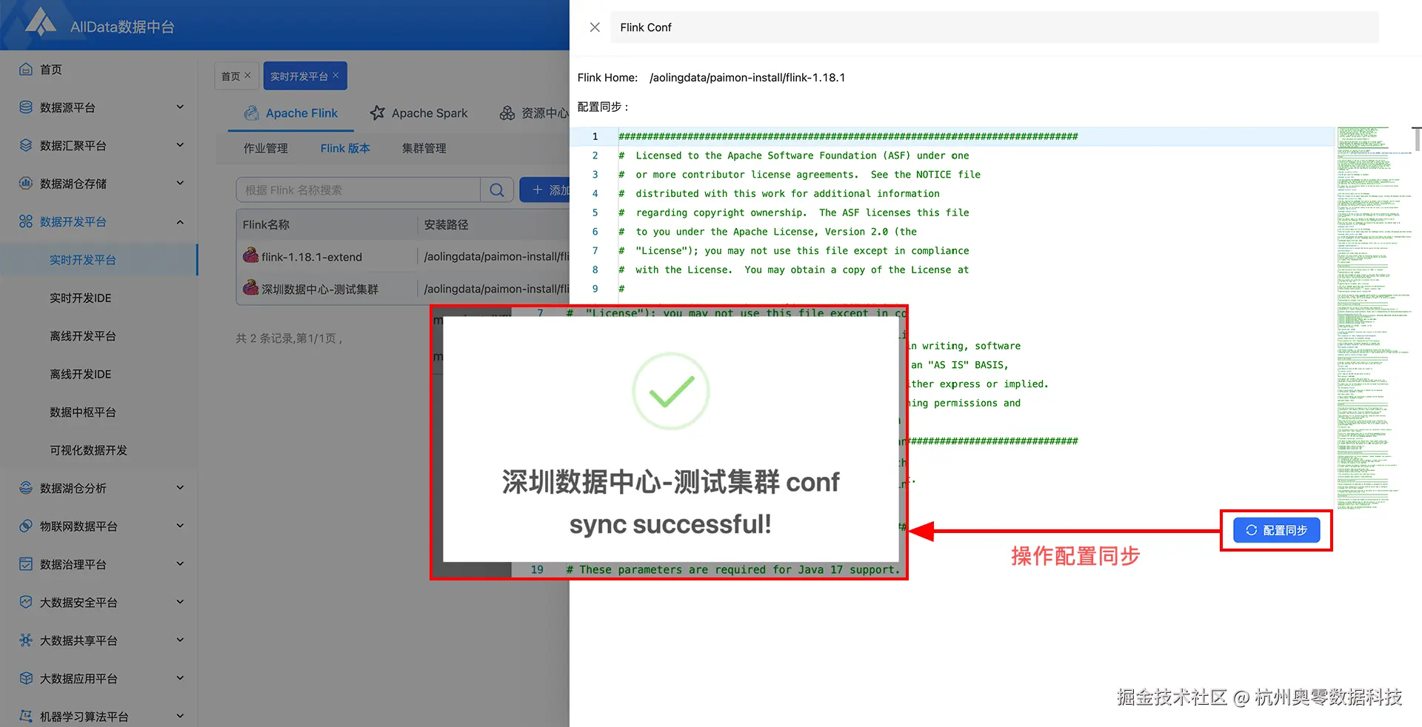This screenshot has width=1422, height=727.
Task: Click the 数据源平台 sidebar icon
Action: 26,107
